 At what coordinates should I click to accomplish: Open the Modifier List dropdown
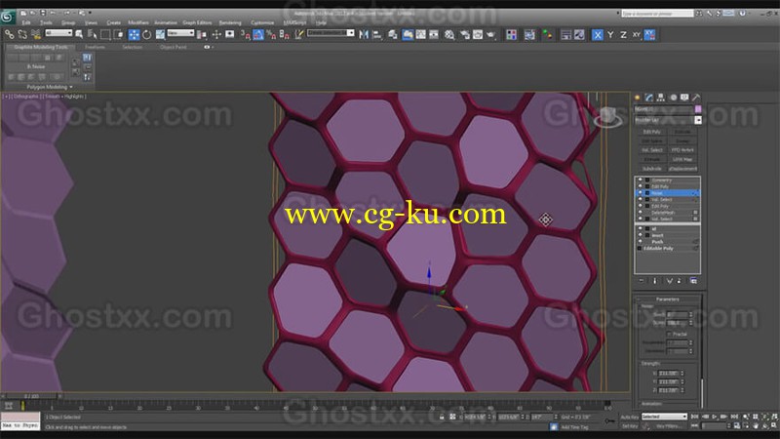pyautogui.click(x=668, y=120)
